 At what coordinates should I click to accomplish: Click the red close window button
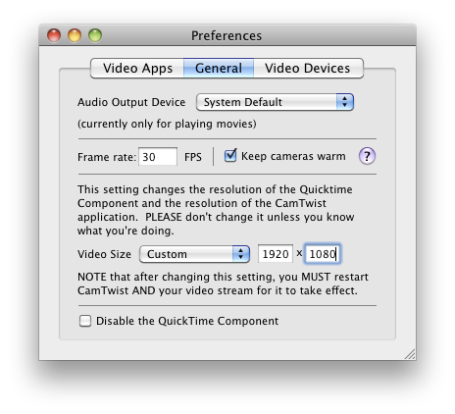point(54,35)
